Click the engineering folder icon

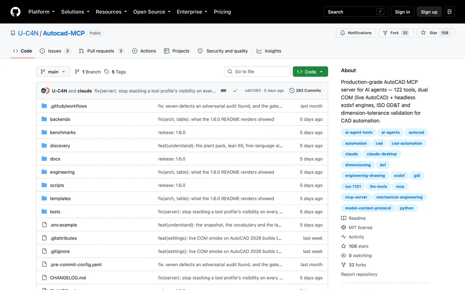tap(44, 172)
